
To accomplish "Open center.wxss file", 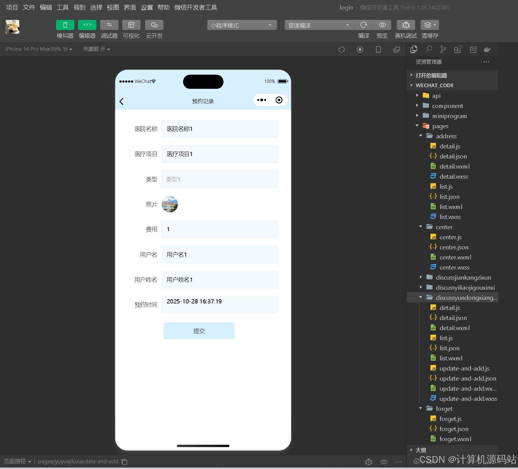I will click(x=452, y=267).
